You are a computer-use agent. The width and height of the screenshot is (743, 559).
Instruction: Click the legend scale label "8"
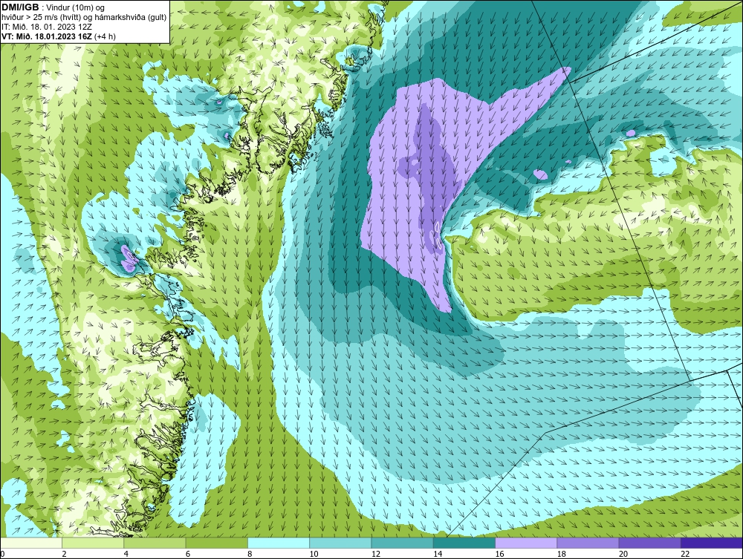(250, 554)
